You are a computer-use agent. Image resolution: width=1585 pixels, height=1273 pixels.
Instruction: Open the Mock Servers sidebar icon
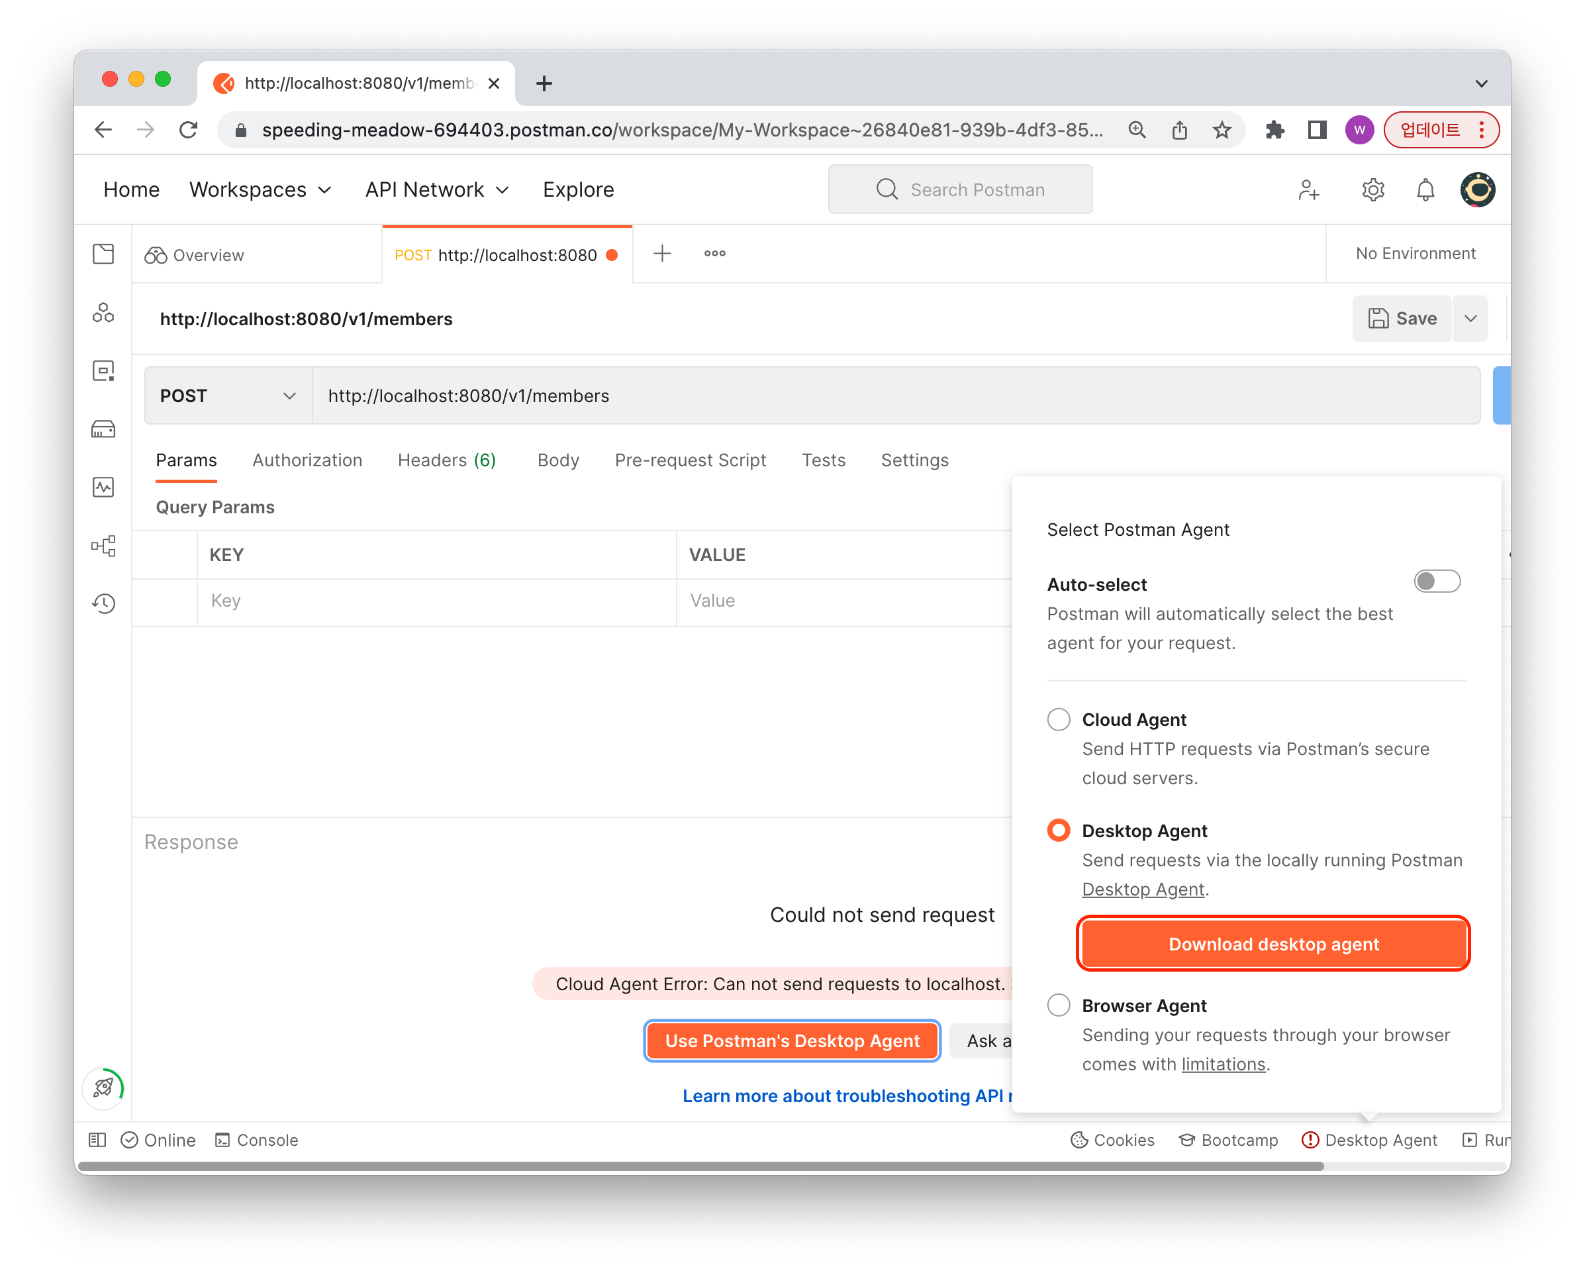point(103,429)
